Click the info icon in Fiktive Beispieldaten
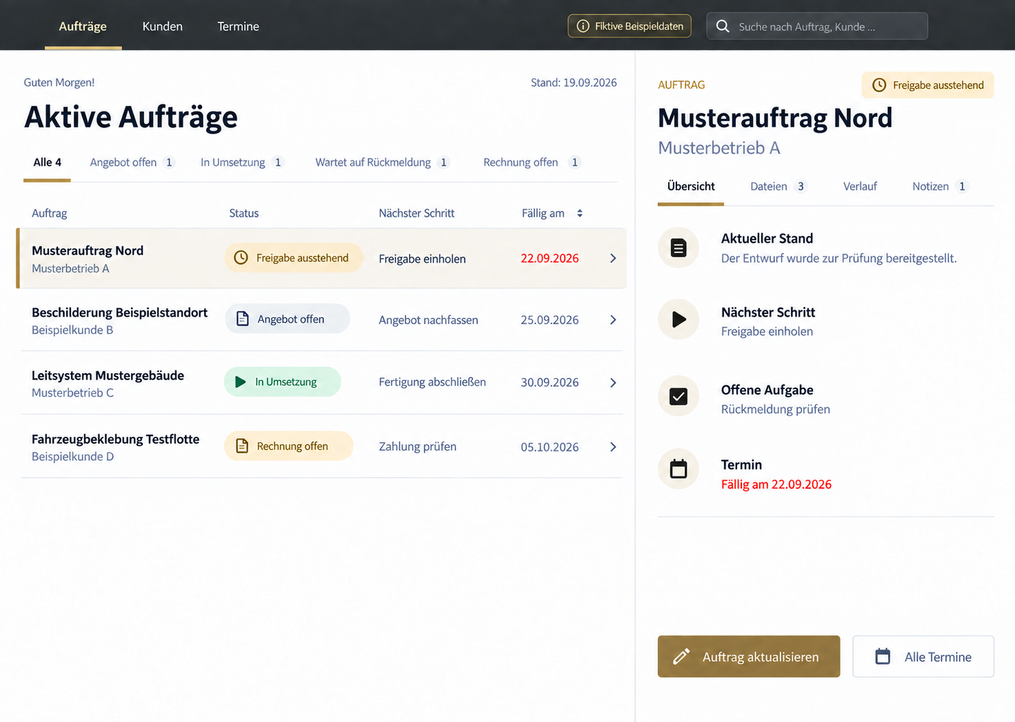The height and width of the screenshot is (722, 1015). 583,26
